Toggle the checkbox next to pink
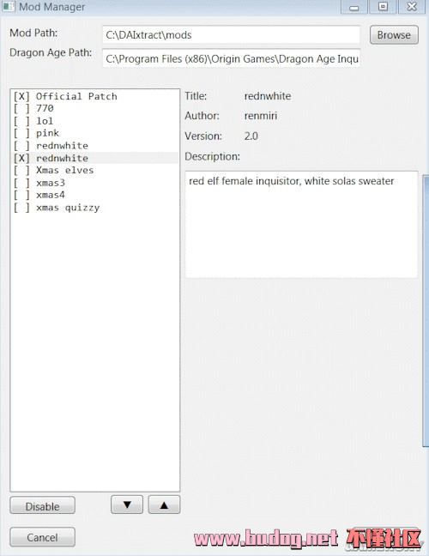The image size is (429, 556). [x=21, y=133]
